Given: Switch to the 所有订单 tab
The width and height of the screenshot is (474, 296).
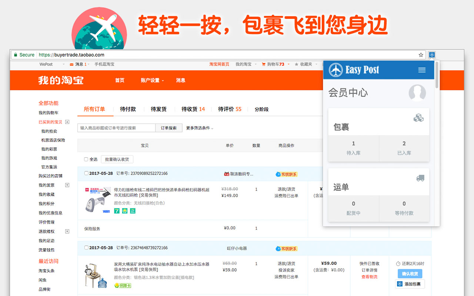Looking at the screenshot, I should pyautogui.click(x=94, y=109).
